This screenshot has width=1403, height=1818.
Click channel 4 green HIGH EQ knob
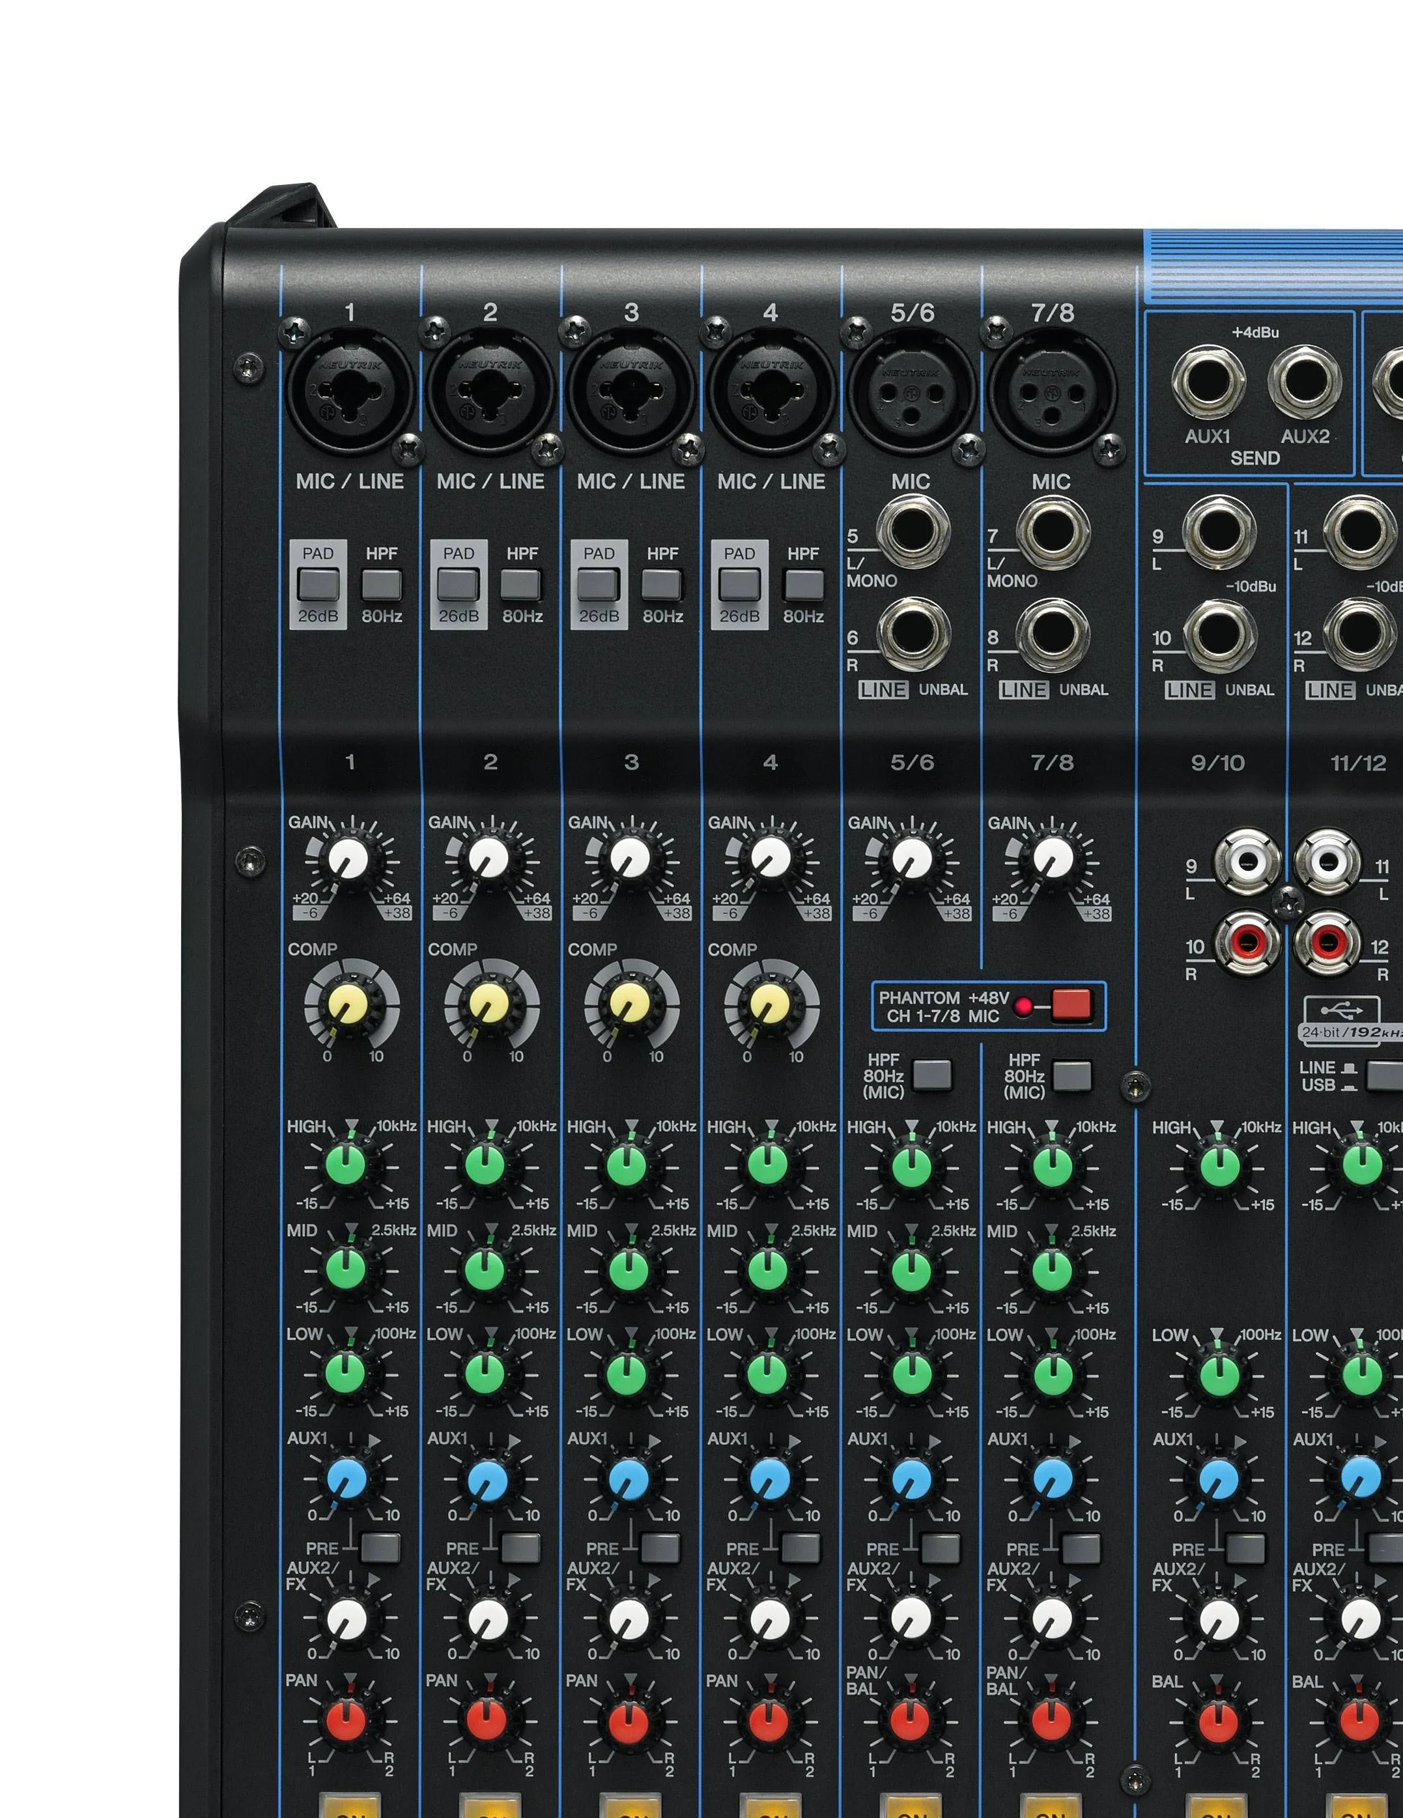769,1165
